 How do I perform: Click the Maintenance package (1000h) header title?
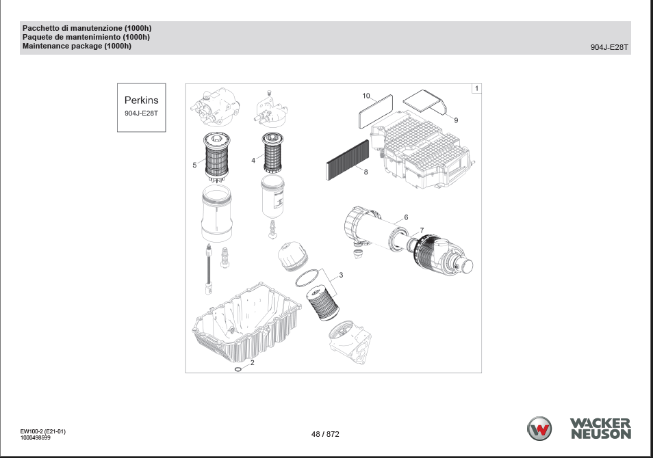point(77,46)
